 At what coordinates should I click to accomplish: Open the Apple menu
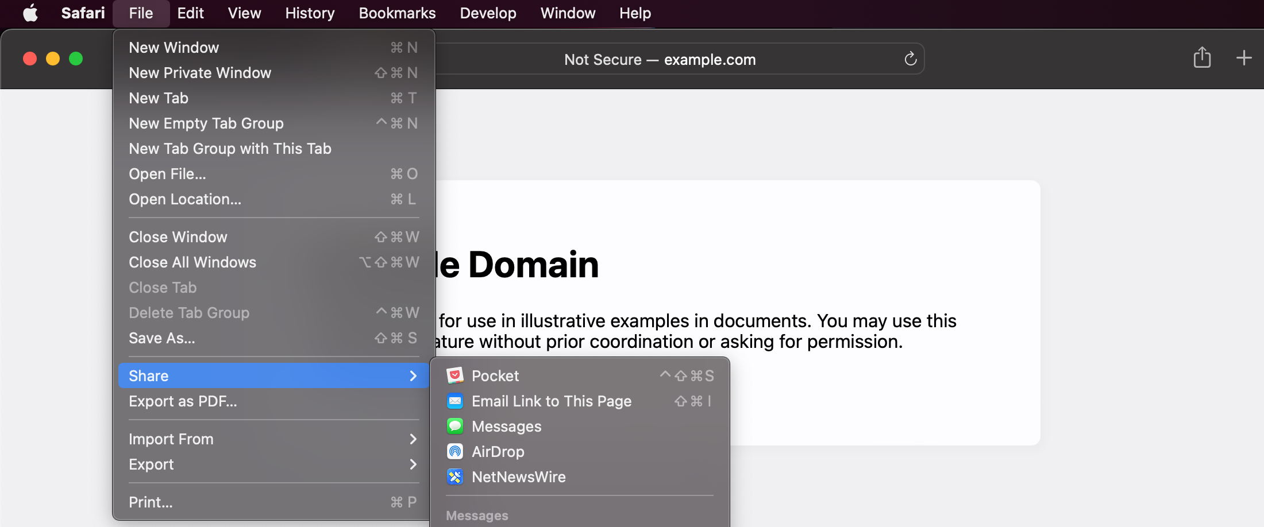(30, 13)
